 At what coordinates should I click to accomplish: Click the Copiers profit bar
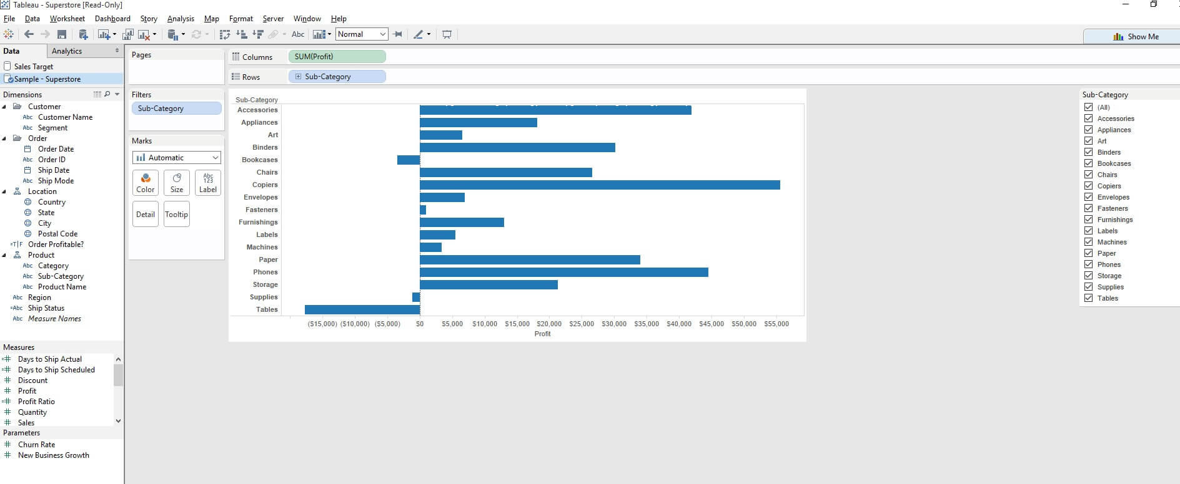pyautogui.click(x=600, y=185)
